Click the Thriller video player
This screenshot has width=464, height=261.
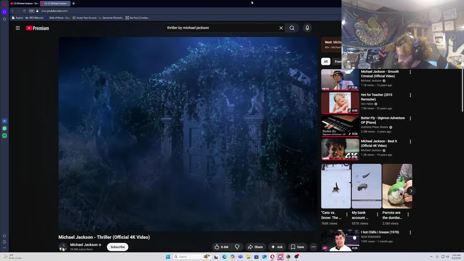pos(188,134)
